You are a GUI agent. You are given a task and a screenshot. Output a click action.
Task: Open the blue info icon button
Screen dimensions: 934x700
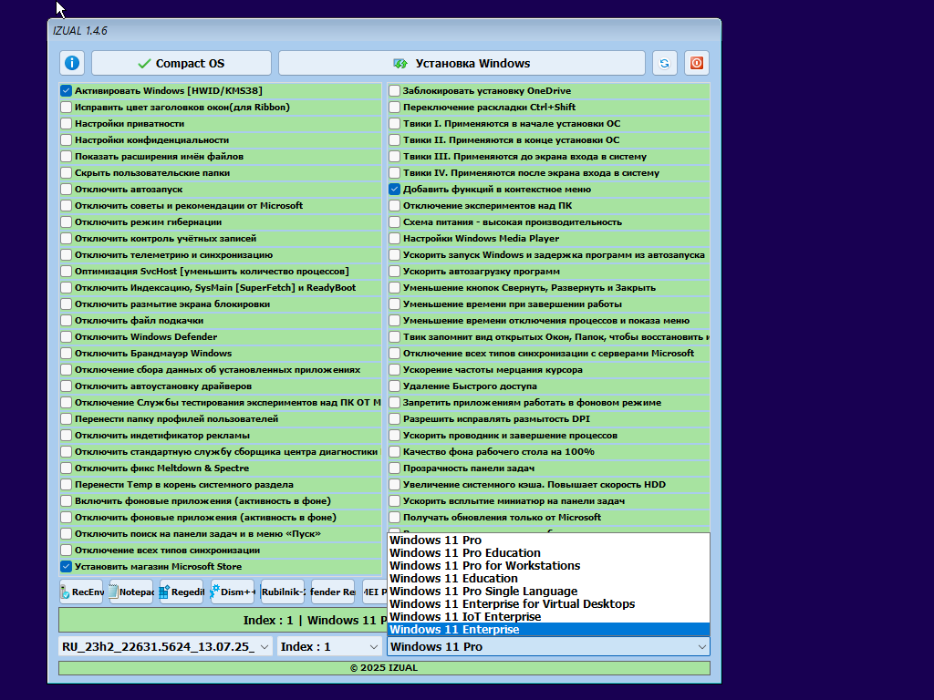point(72,63)
